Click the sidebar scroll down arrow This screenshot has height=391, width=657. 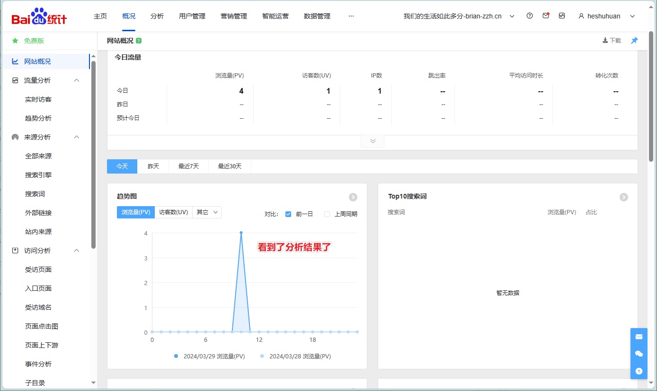coord(93,382)
